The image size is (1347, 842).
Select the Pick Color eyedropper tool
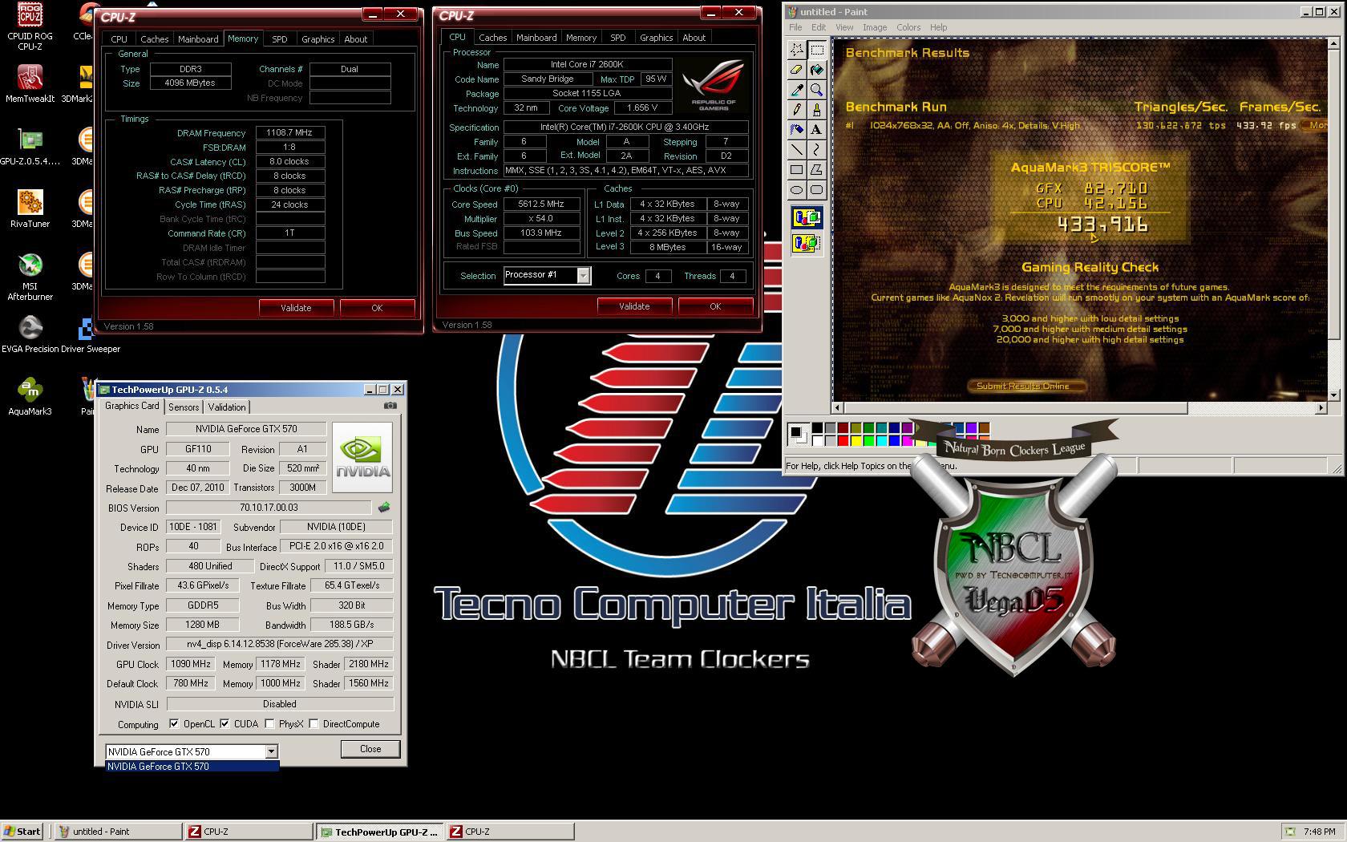[x=796, y=90]
